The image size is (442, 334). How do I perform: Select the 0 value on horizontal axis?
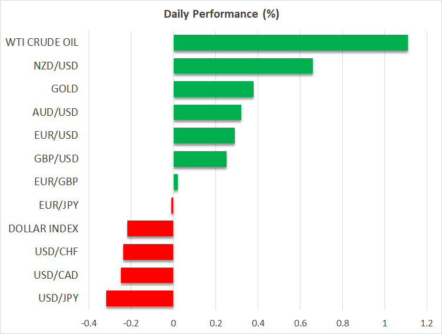(x=173, y=323)
